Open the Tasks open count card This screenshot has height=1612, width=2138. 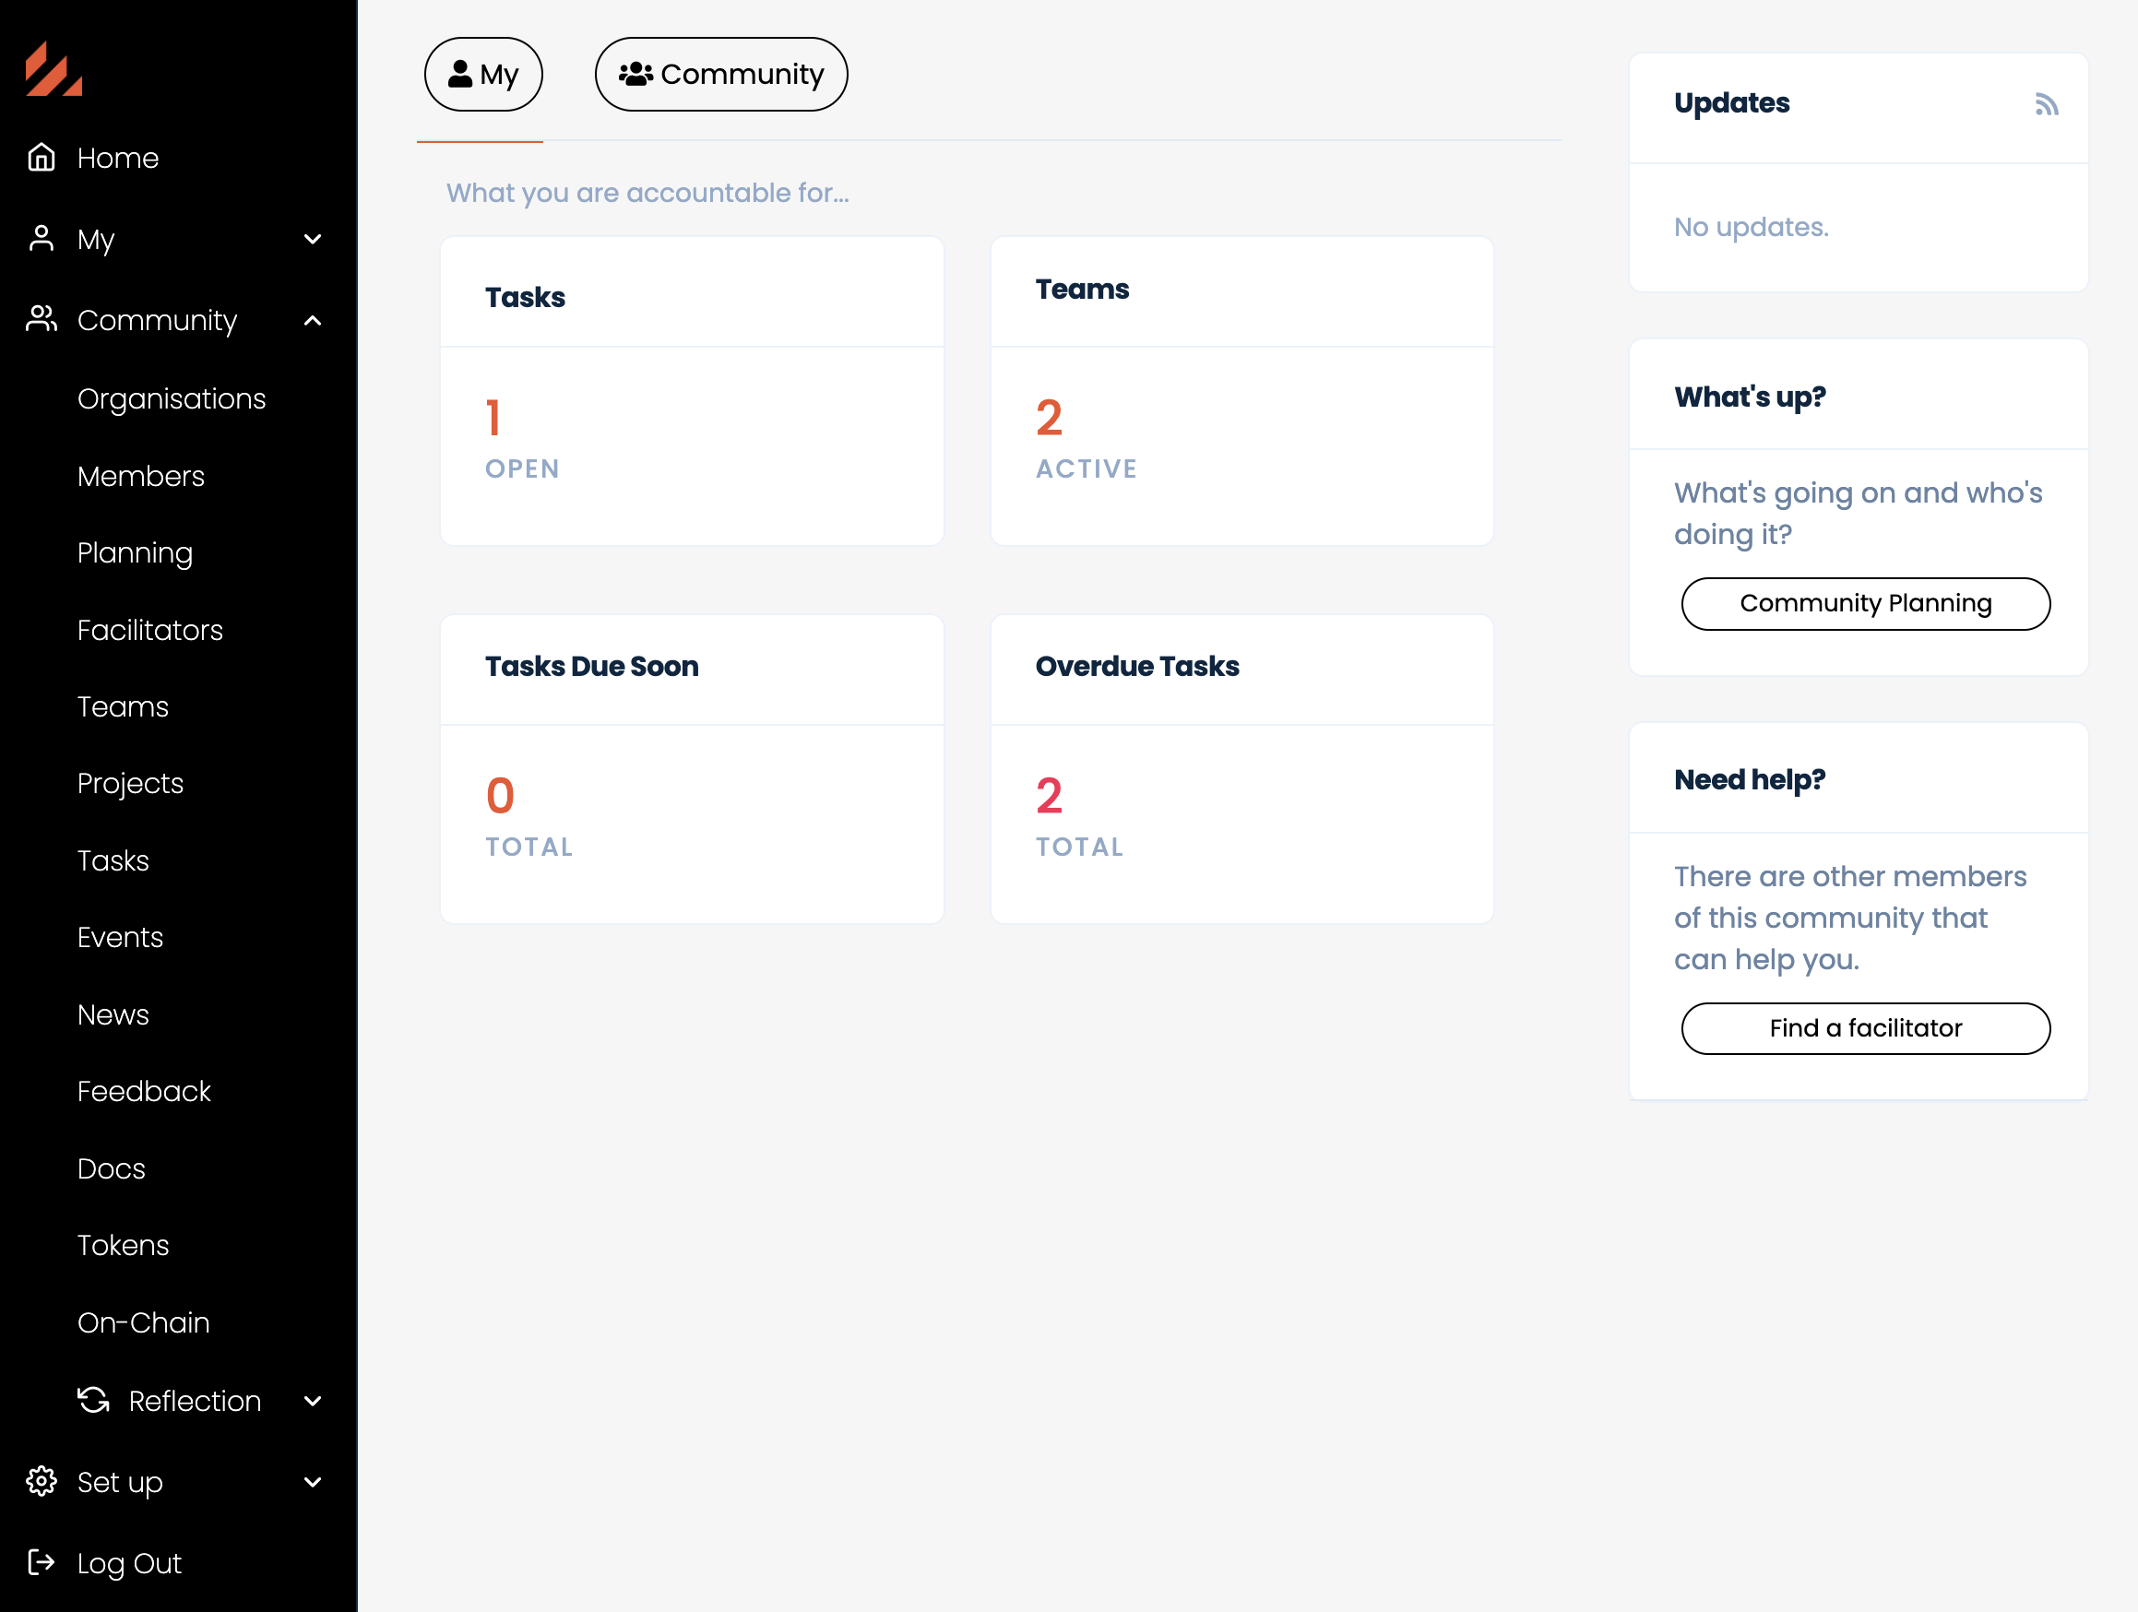[691, 391]
